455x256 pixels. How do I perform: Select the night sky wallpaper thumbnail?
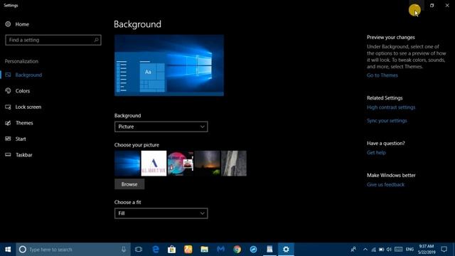pos(207,163)
